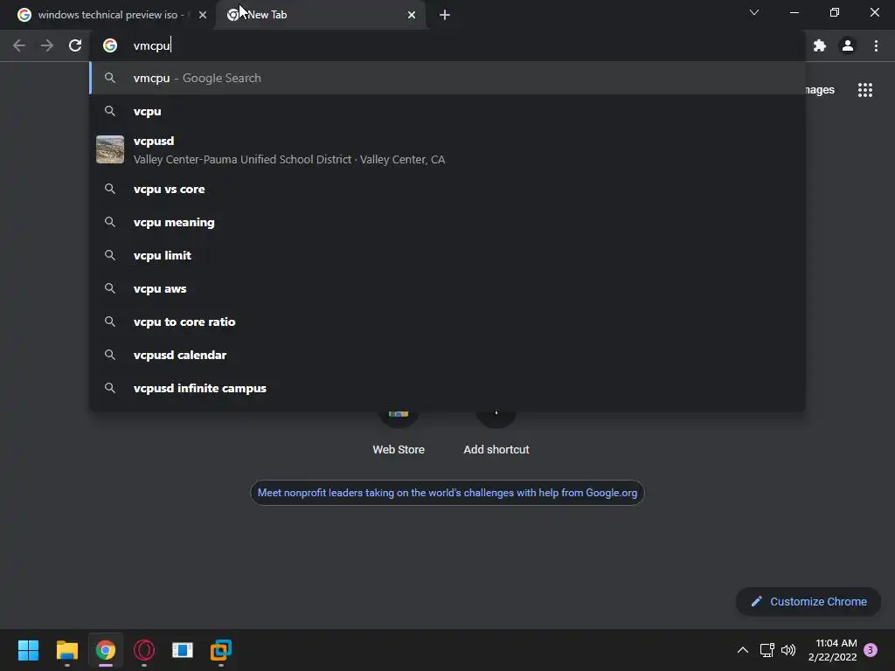This screenshot has height=671, width=895.
Task: Launch Opera from the taskbar
Action: 144,650
